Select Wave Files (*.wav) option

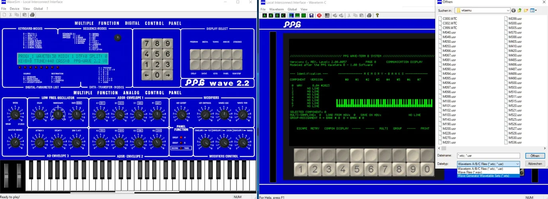tap(488, 172)
